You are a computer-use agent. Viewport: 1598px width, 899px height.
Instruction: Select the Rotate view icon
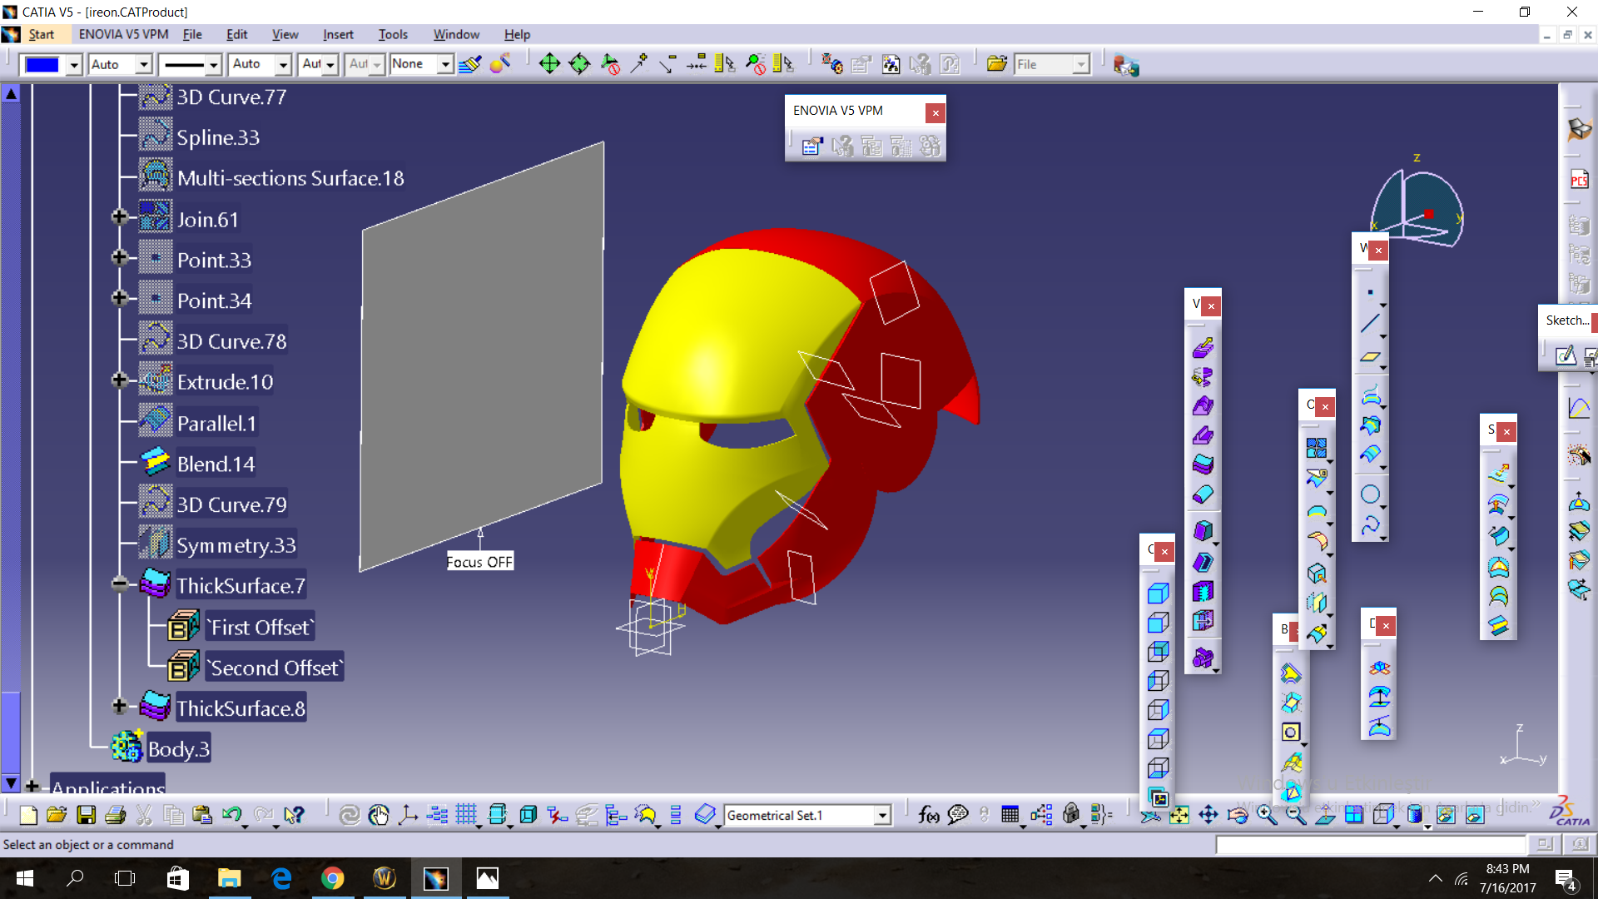(x=1238, y=815)
